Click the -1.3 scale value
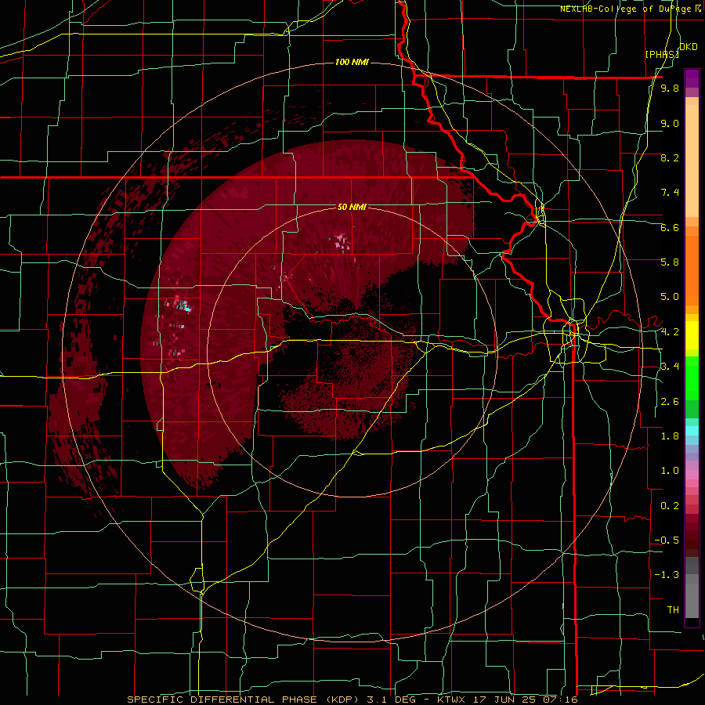Screen dimensions: 705x705 coord(667,575)
